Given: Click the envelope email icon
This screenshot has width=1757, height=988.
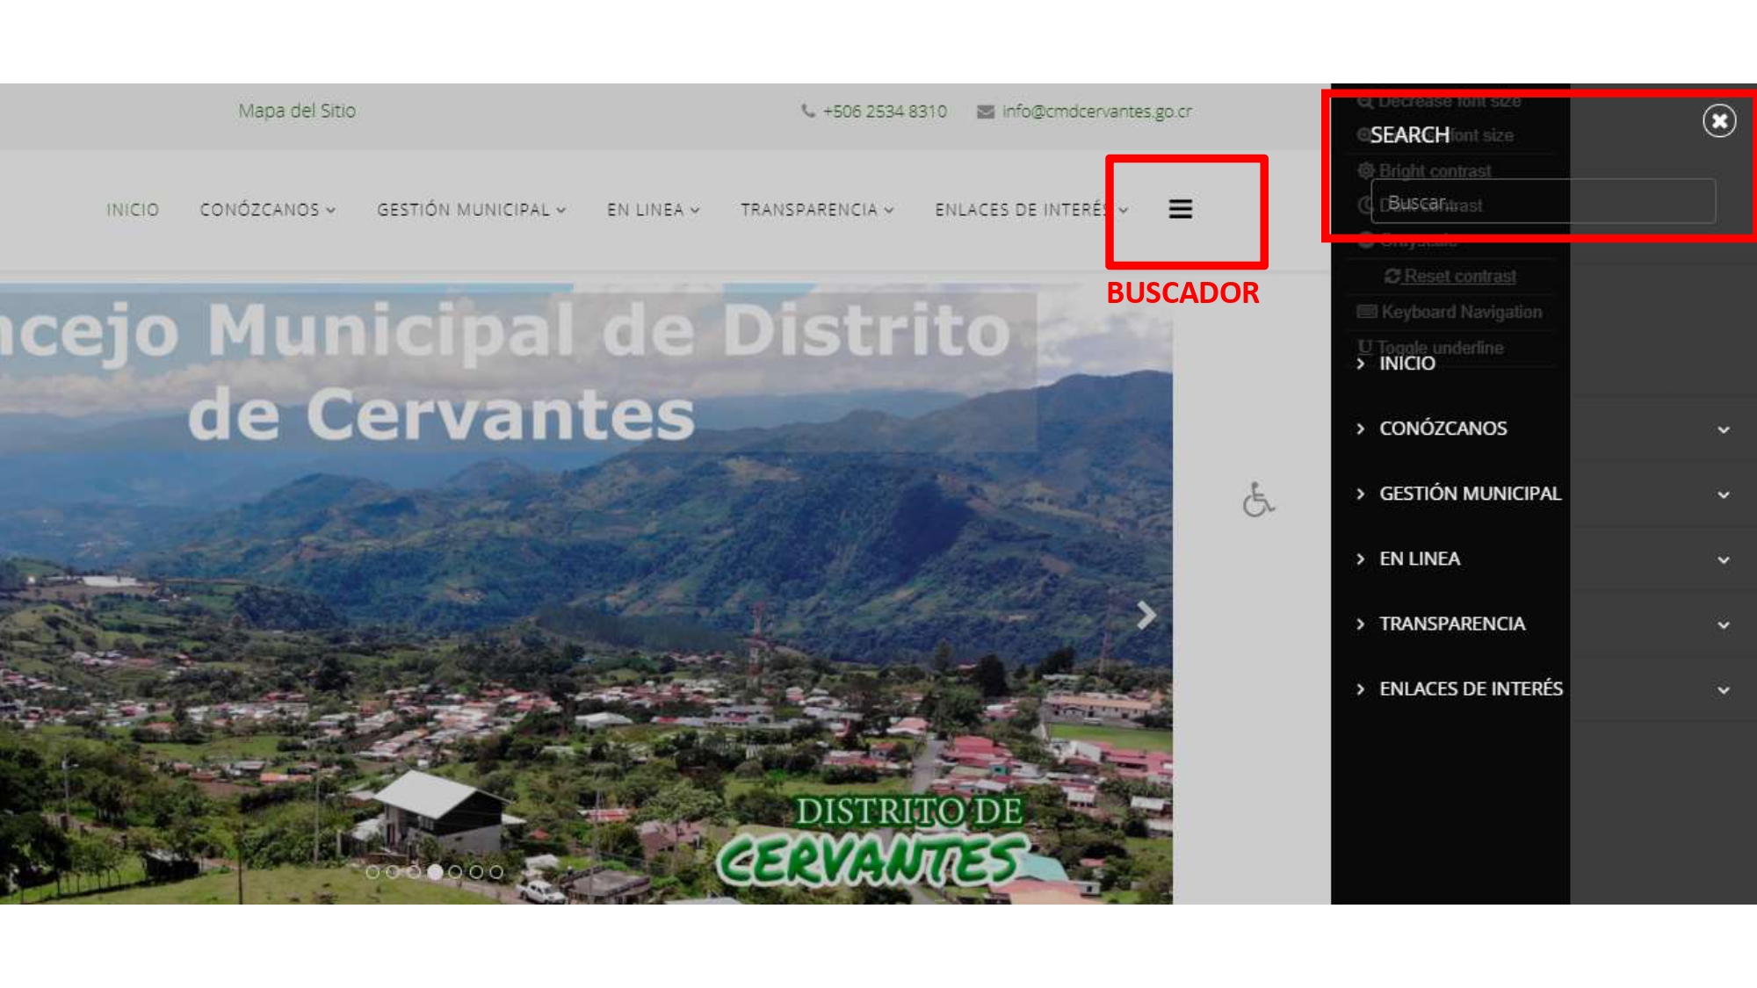Looking at the screenshot, I should click(x=986, y=112).
